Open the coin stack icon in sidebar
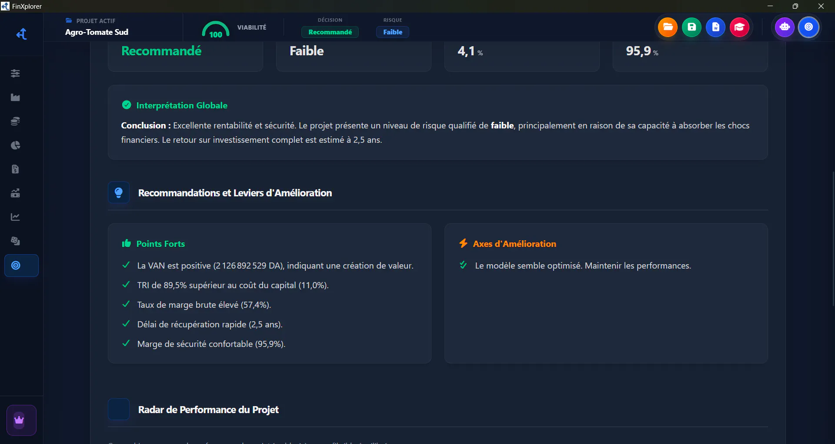 [x=15, y=121]
